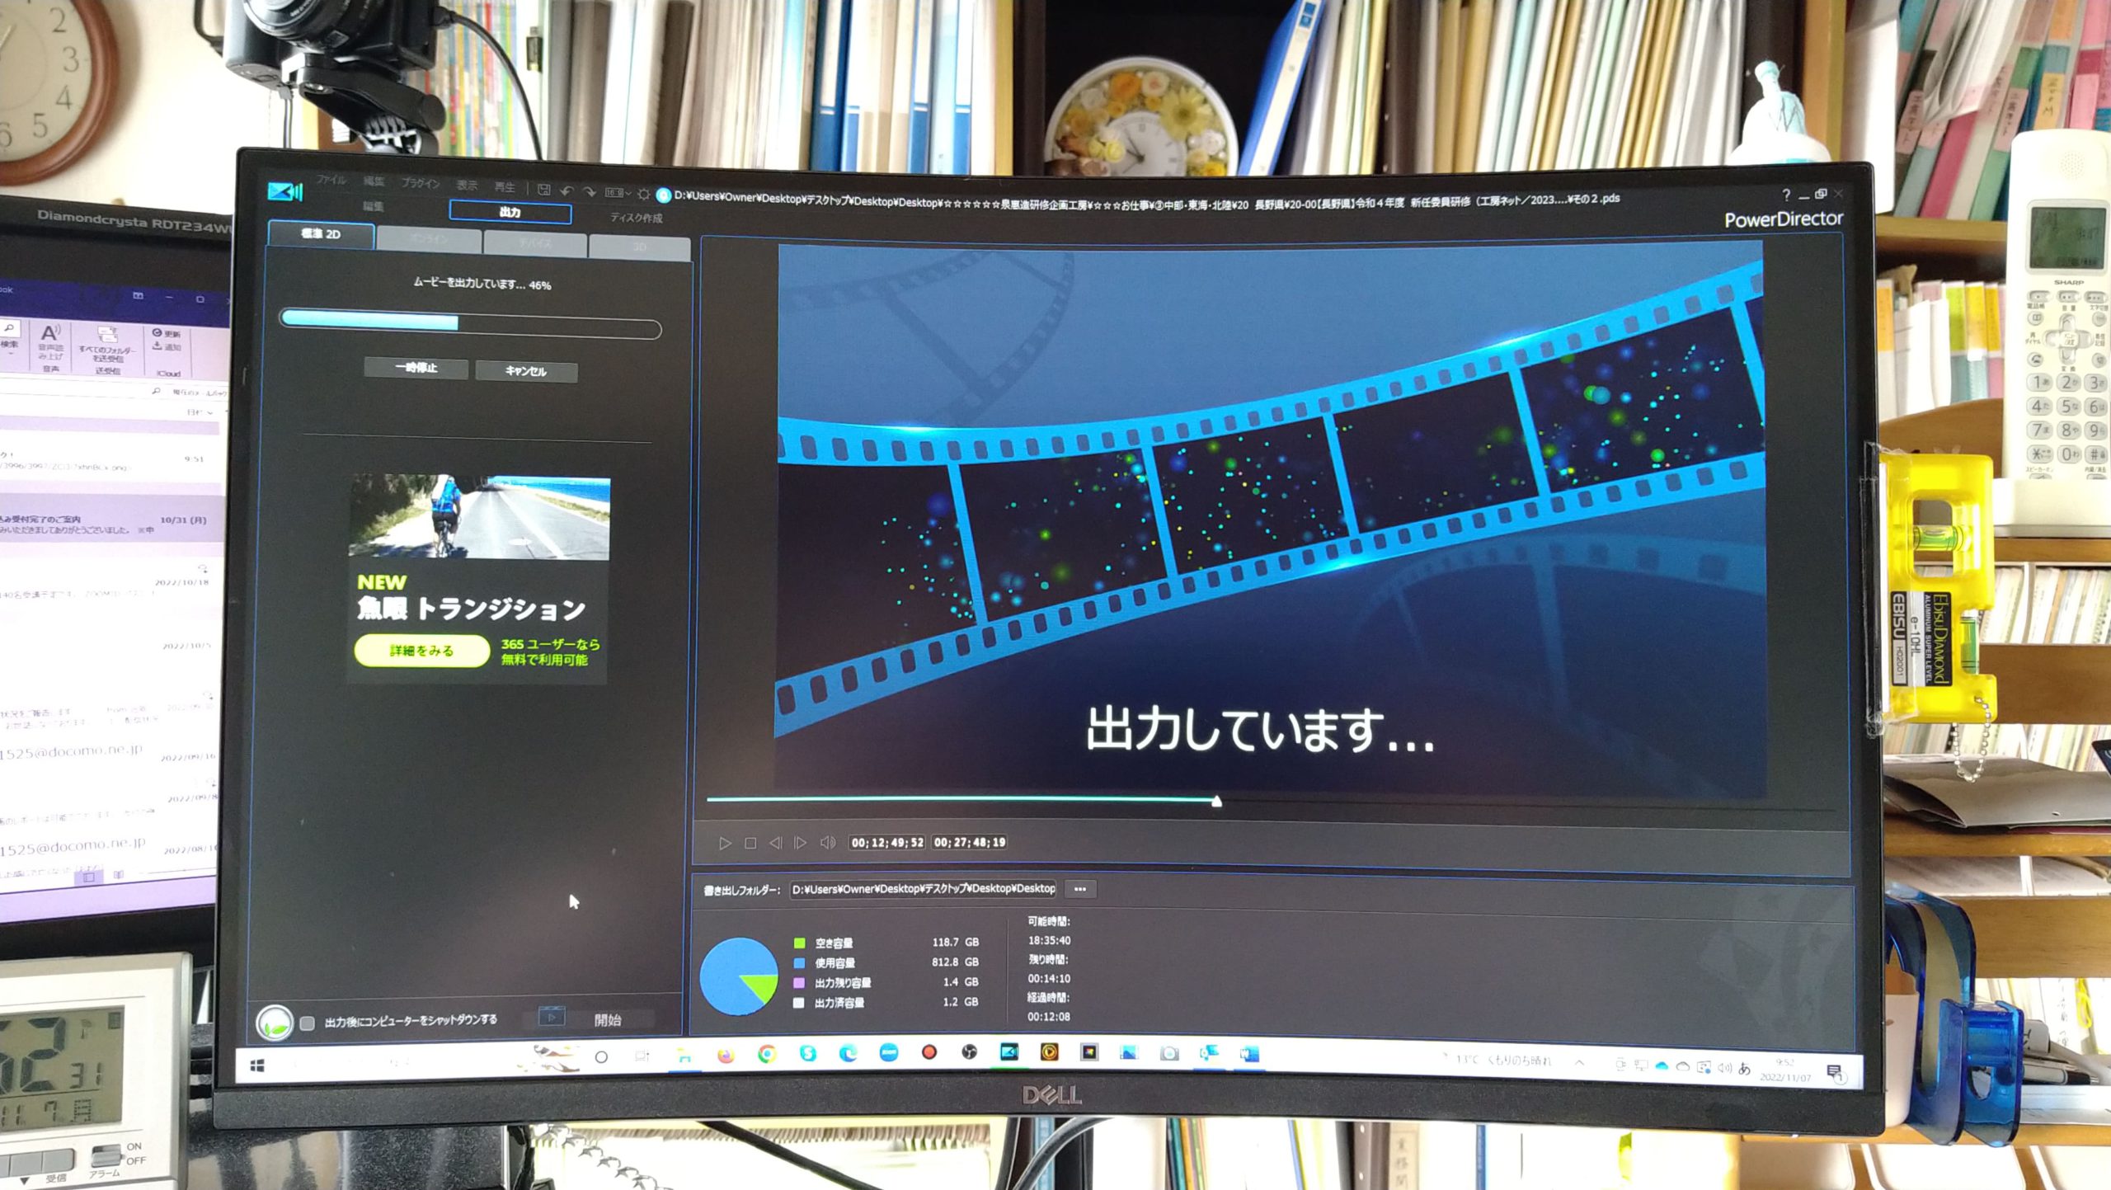Open Skype from the taskbar
This screenshot has height=1190, width=2111.
[x=807, y=1053]
